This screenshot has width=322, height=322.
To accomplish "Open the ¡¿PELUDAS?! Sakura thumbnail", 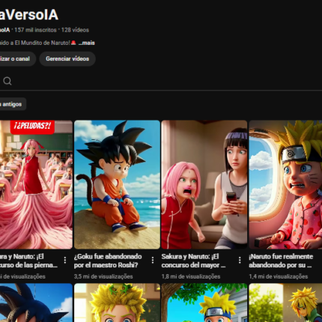I will click(x=36, y=185).
